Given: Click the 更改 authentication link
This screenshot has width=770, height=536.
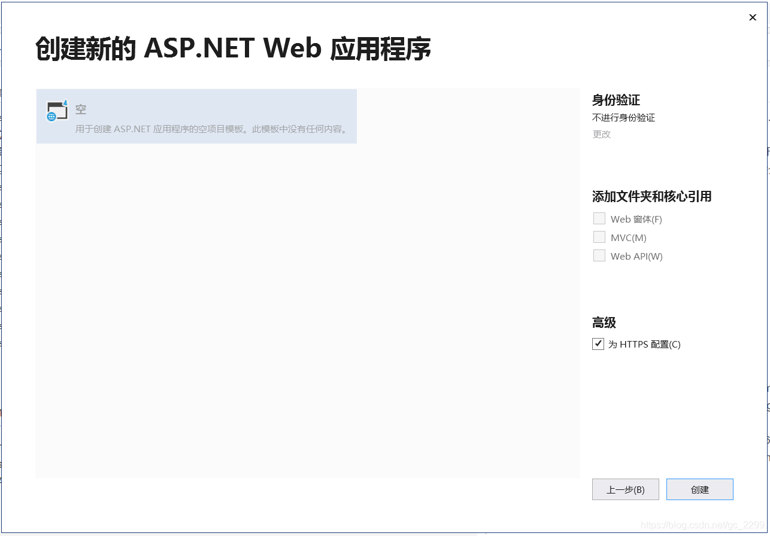Looking at the screenshot, I should [x=602, y=134].
